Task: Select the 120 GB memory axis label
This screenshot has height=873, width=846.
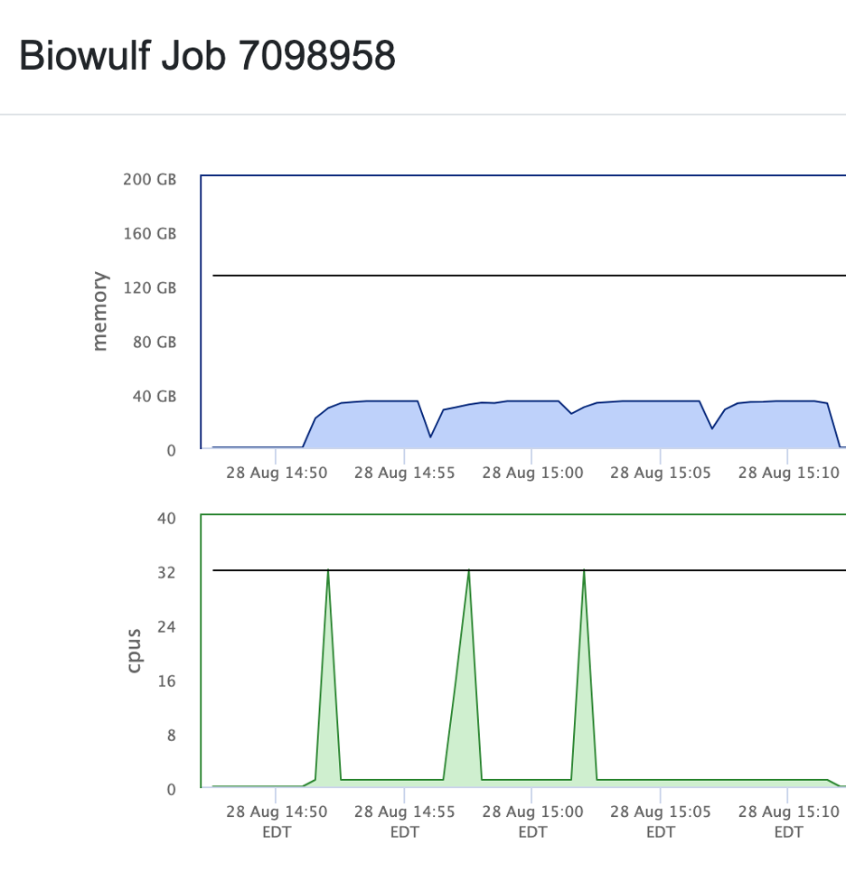Action: [x=149, y=287]
